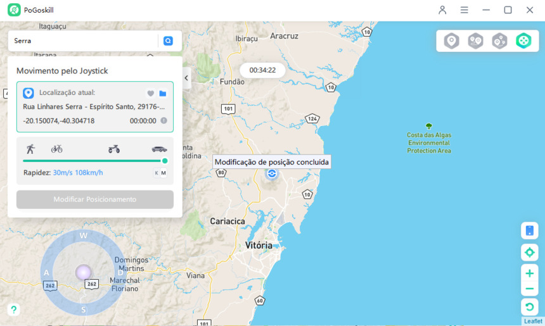Open the user account profile
545x326 pixels.
(442, 10)
